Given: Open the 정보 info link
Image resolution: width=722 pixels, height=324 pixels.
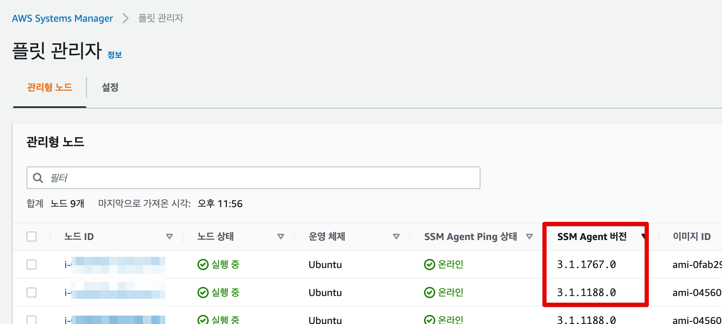Looking at the screenshot, I should coord(114,55).
